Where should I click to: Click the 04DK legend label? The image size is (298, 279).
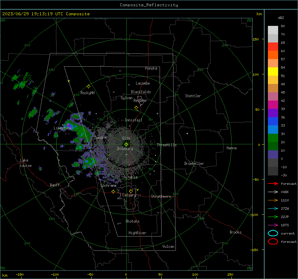click(285, 192)
